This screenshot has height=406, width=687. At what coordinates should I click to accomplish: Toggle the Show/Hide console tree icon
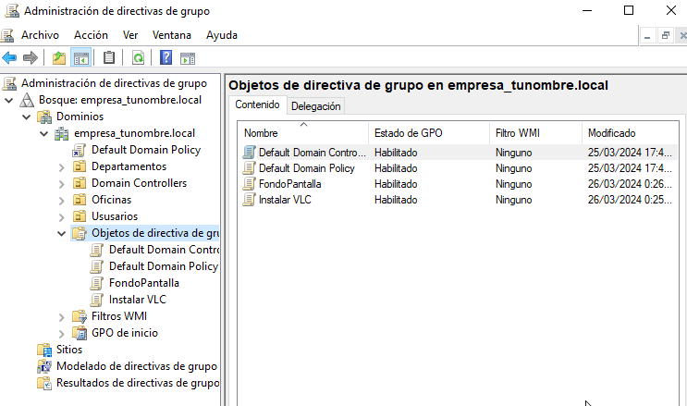point(81,57)
